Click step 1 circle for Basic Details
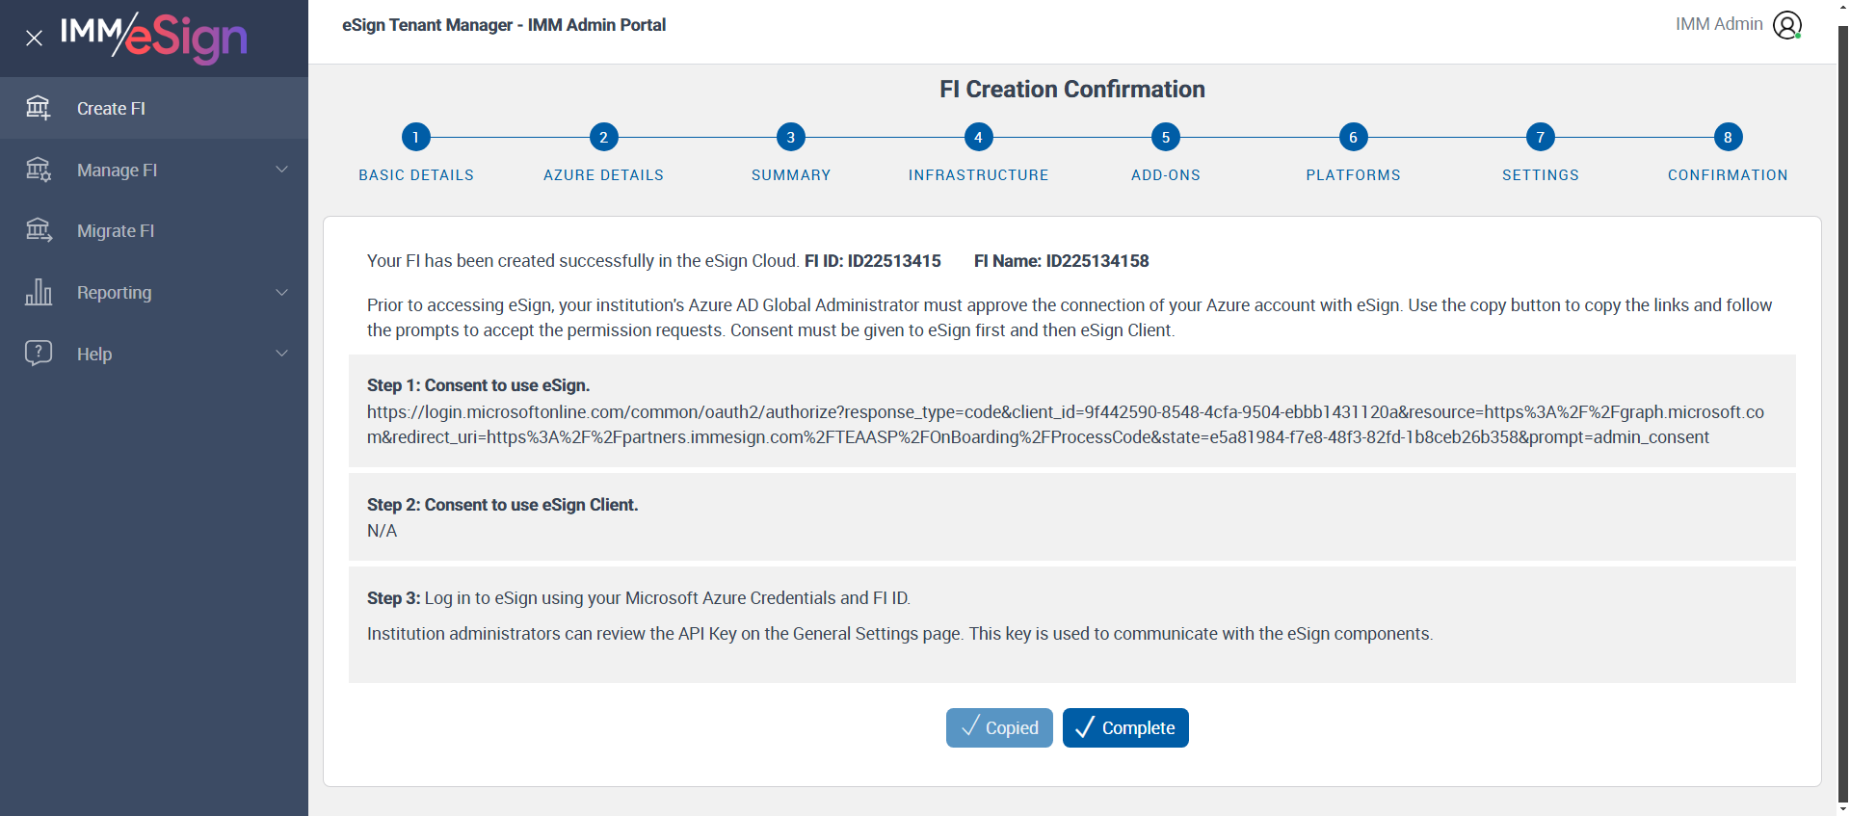Screen dimensions: 1850x816 point(416,137)
